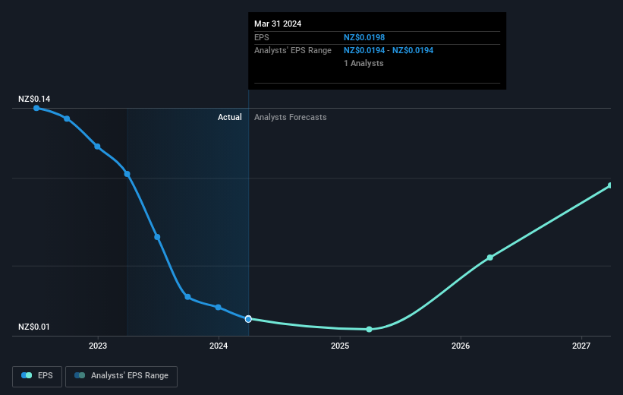Click the late-2023 EPS data point before 2024

pos(188,297)
